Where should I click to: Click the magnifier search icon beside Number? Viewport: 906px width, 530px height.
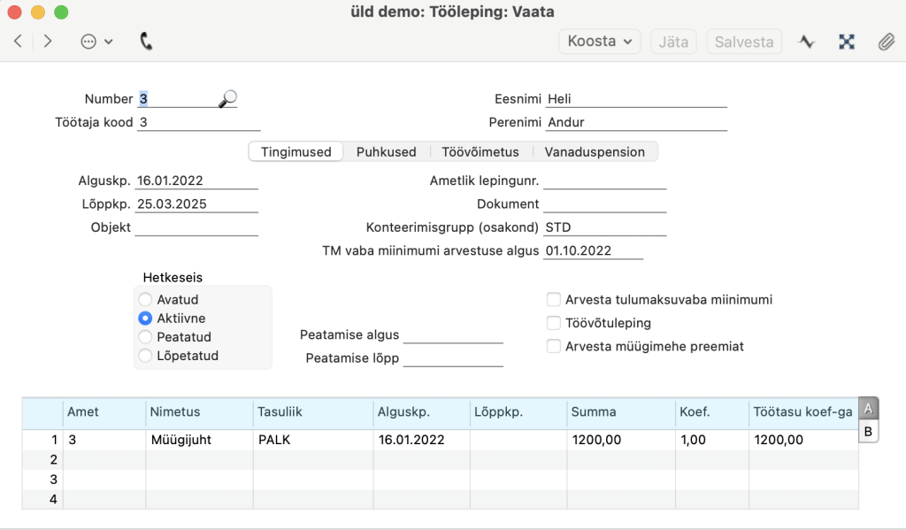pyautogui.click(x=227, y=99)
